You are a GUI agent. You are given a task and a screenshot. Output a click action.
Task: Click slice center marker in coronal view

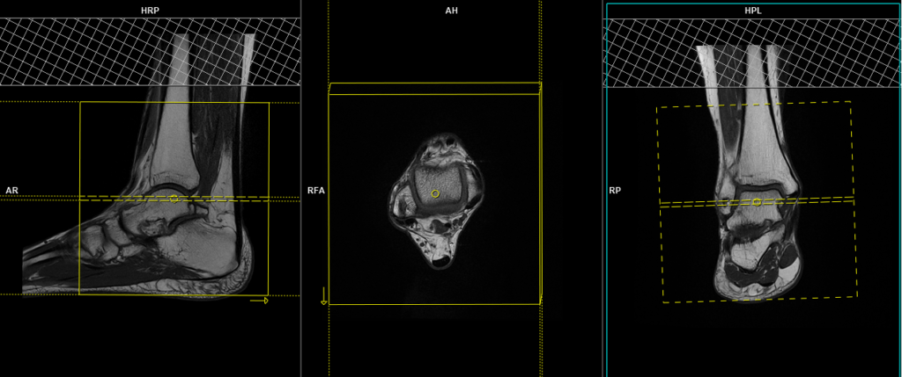(x=757, y=202)
